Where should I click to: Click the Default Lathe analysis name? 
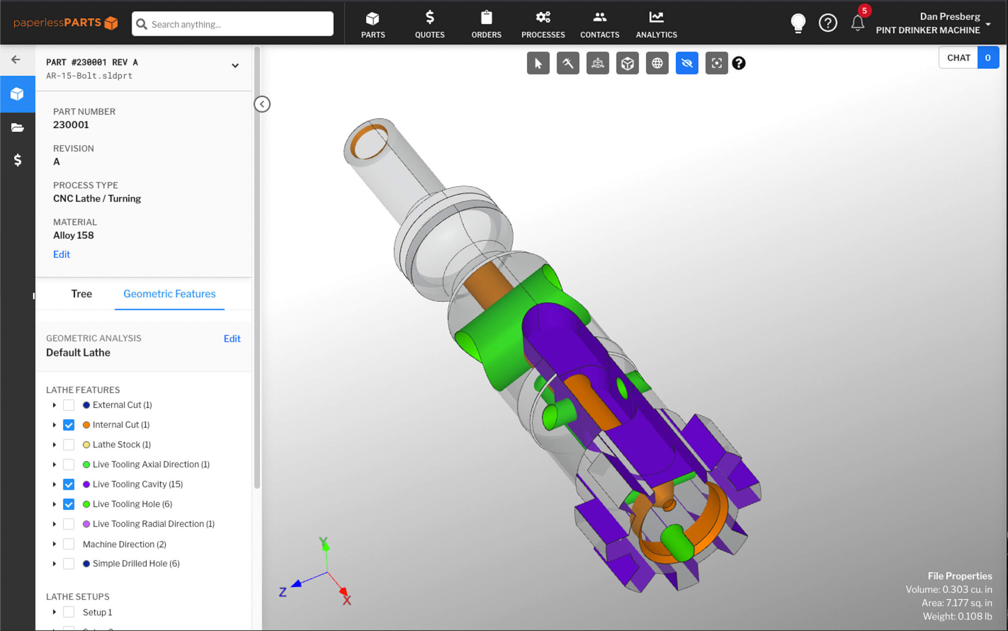pyautogui.click(x=78, y=353)
